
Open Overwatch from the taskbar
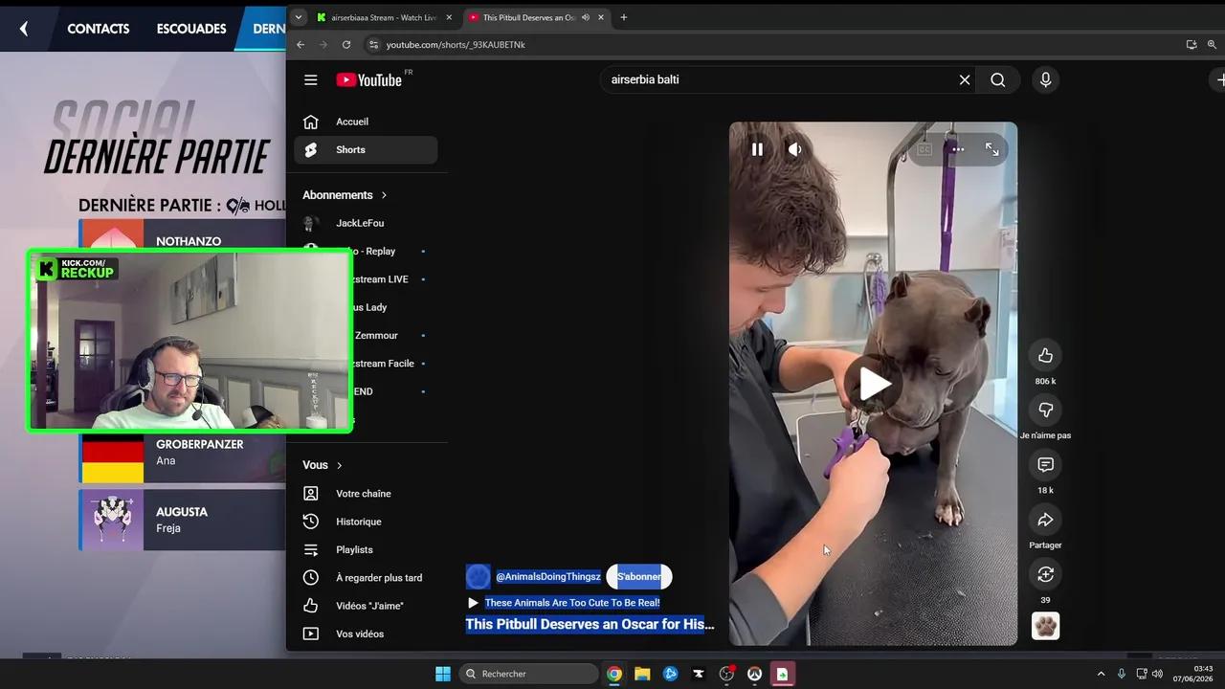[755, 674]
